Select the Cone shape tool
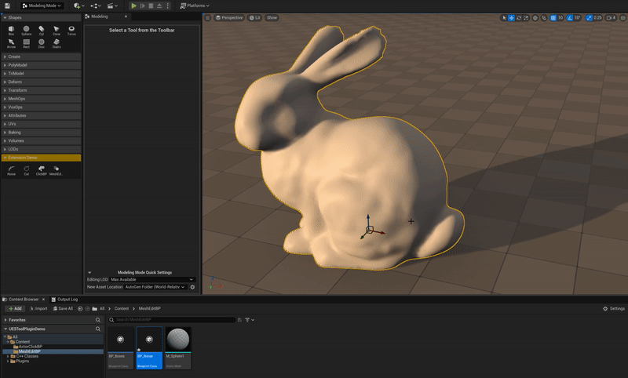This screenshot has height=378, width=628. point(57,31)
